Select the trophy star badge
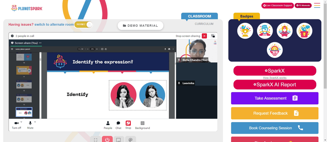 pos(245,31)
